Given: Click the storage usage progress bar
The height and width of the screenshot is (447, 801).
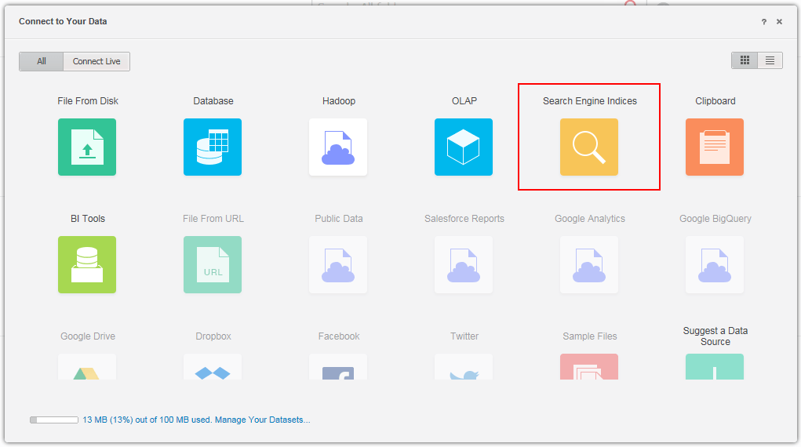Looking at the screenshot, I should point(53,420).
